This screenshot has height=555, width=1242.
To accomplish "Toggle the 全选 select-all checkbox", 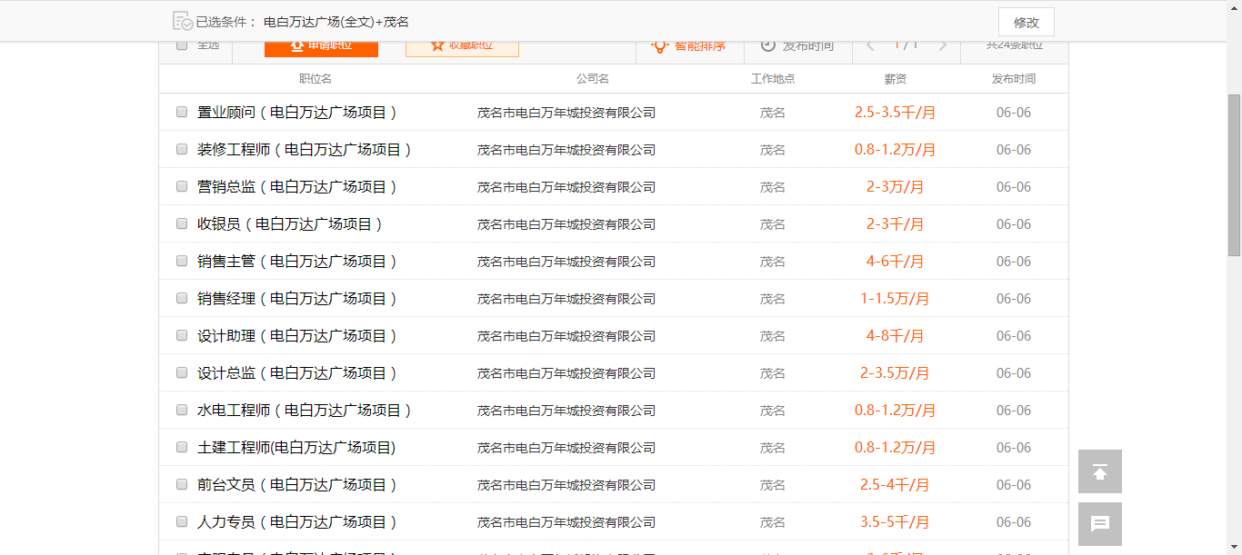I will pyautogui.click(x=182, y=45).
